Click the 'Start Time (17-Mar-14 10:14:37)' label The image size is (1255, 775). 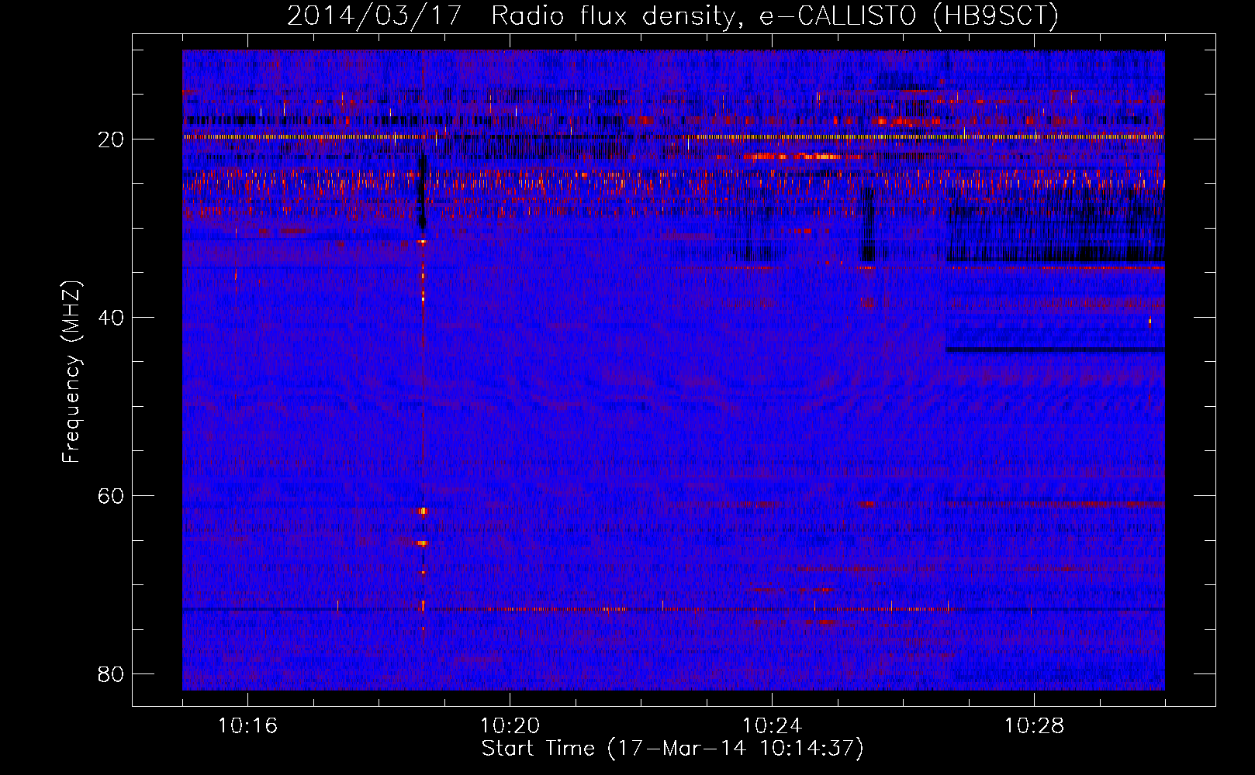coord(672,749)
